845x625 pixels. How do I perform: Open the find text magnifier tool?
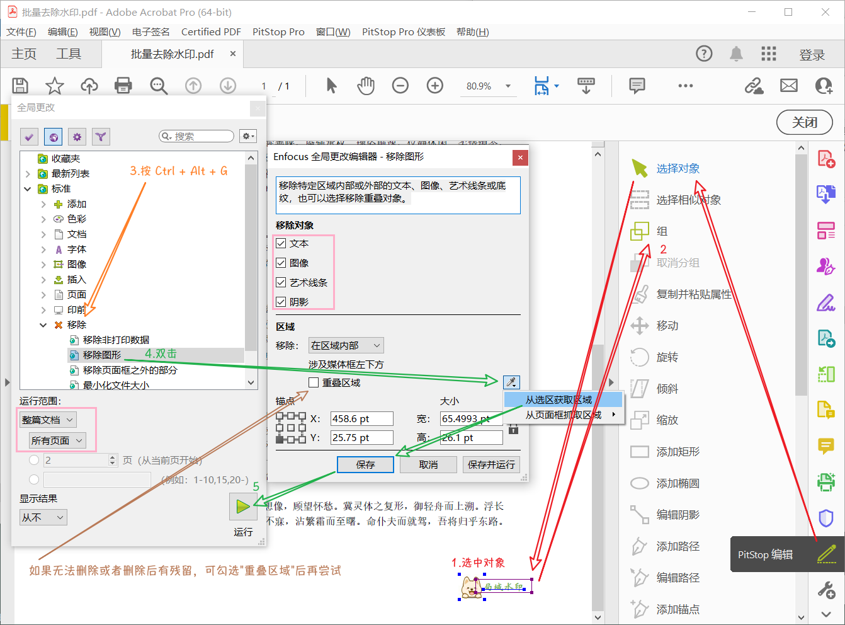click(x=159, y=86)
